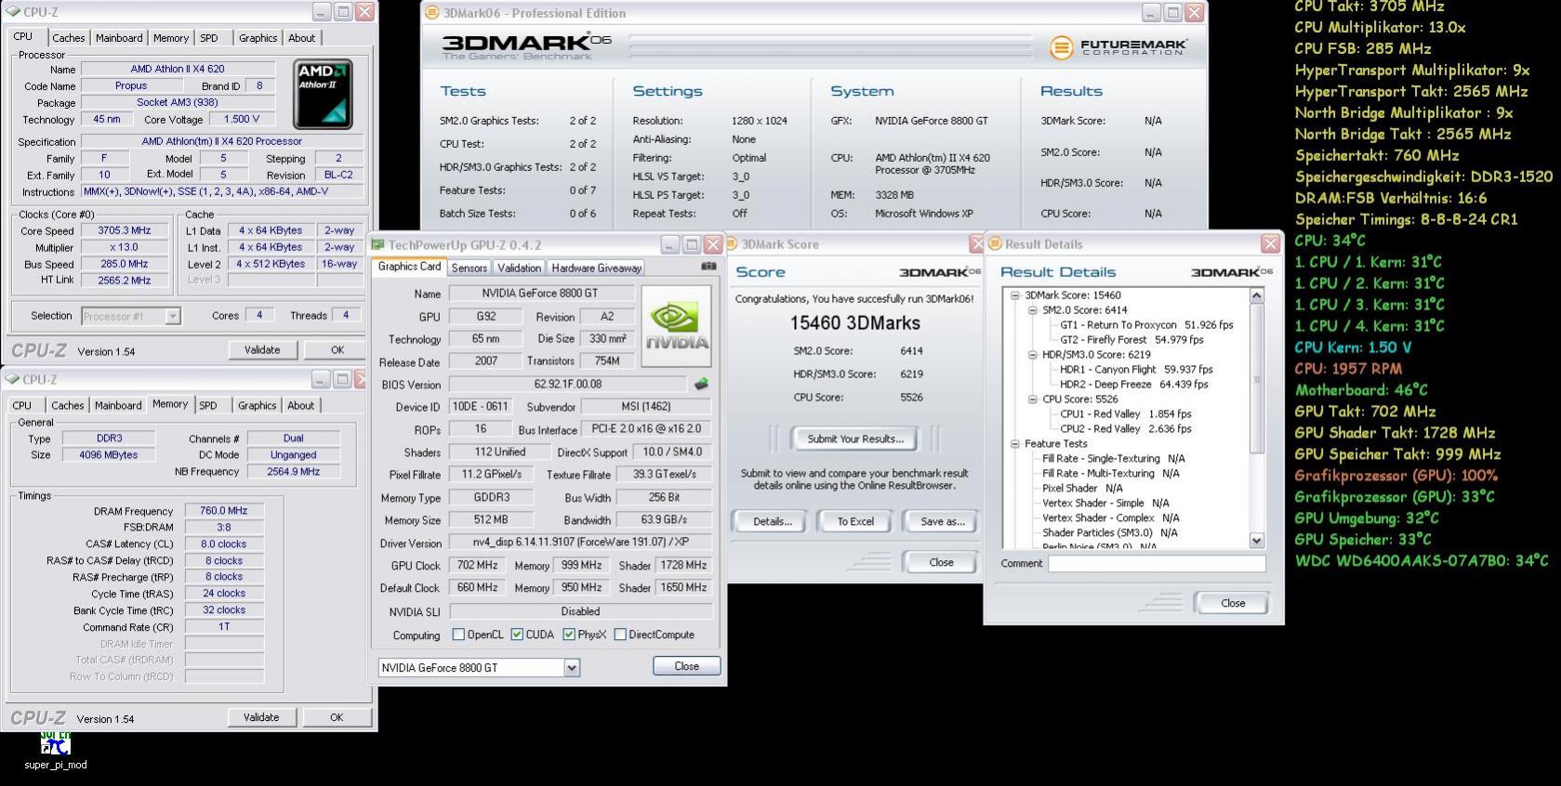Close the 3DMark Score dialog with Close button
Viewport: 1561px width, 786px height.
pyautogui.click(x=941, y=562)
